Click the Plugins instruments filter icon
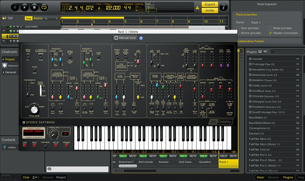This screenshot has height=181, width=305. click(260, 52)
